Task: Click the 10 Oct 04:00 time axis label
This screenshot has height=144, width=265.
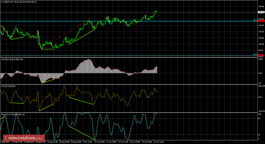Action: click(x=100, y=142)
